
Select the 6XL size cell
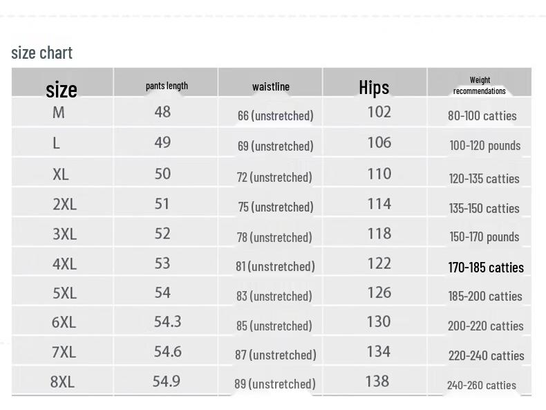click(x=64, y=322)
